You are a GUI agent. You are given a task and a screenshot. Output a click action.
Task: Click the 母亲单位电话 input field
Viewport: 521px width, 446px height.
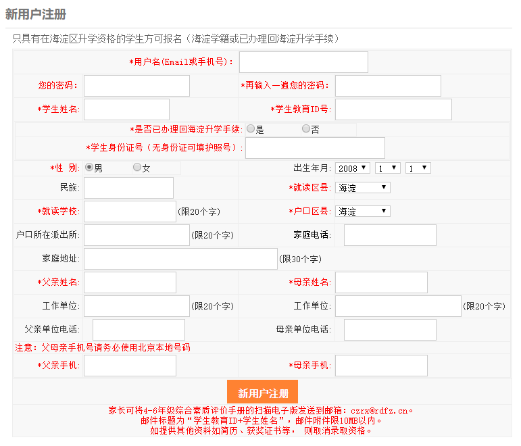(390, 330)
